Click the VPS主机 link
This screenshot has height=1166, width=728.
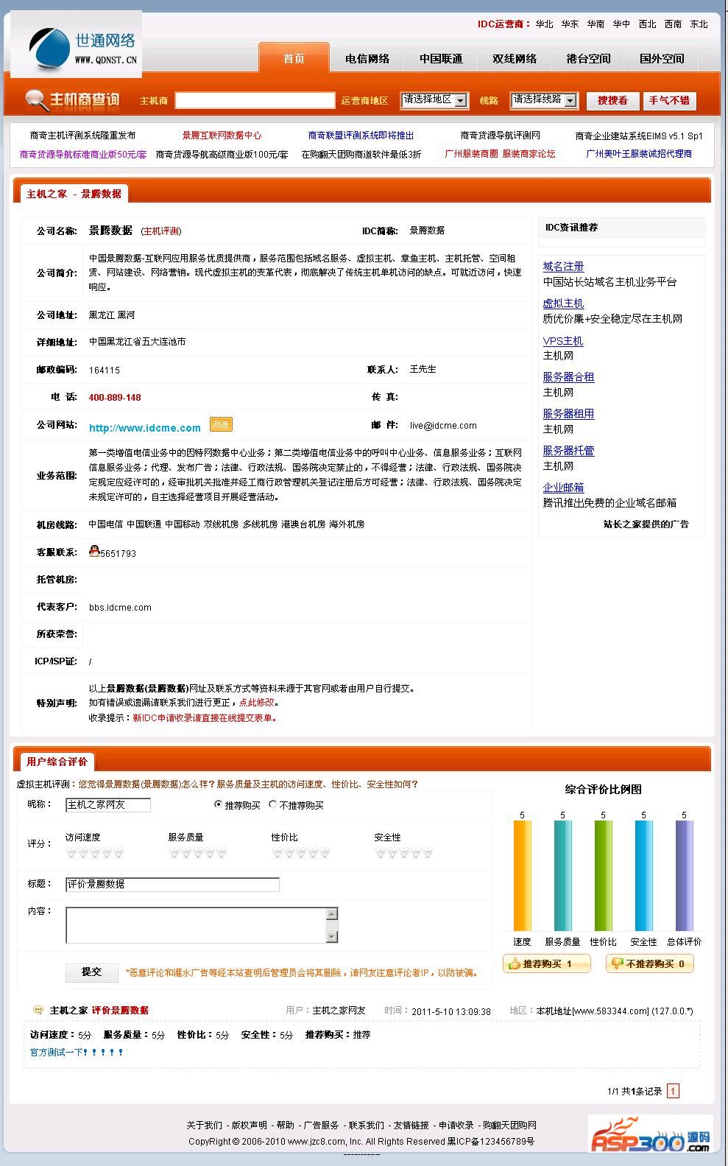coord(563,340)
